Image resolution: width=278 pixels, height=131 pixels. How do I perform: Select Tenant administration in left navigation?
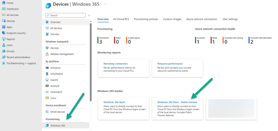click(x=18, y=57)
